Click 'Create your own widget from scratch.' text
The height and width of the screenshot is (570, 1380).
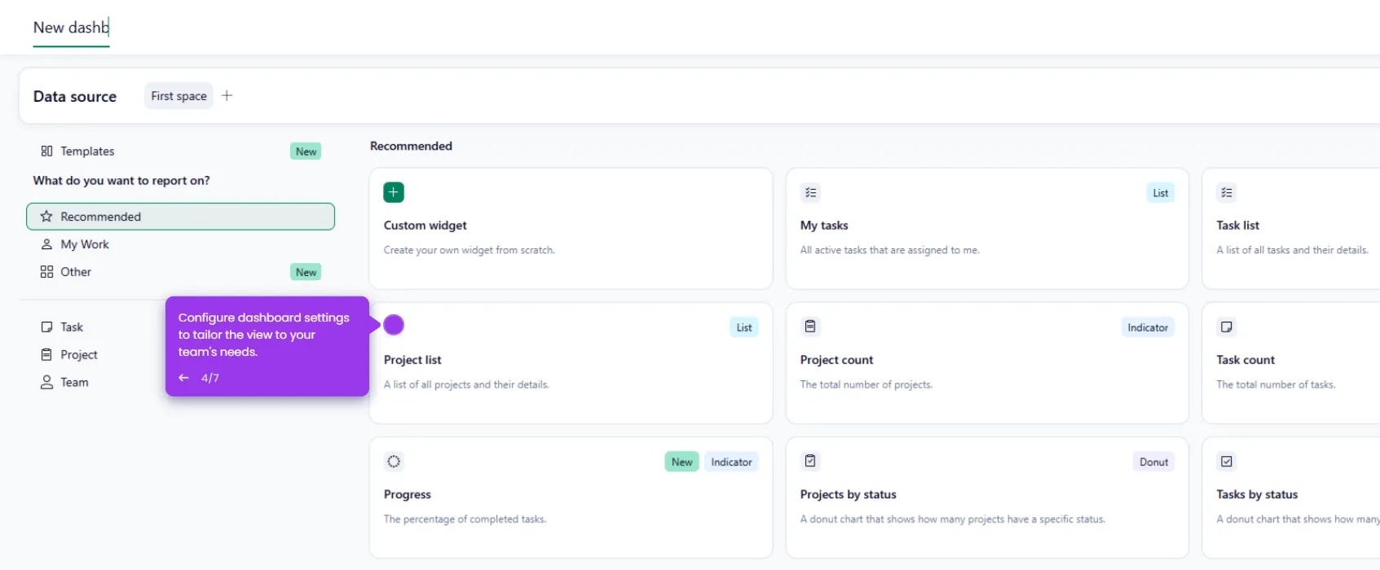coord(470,250)
